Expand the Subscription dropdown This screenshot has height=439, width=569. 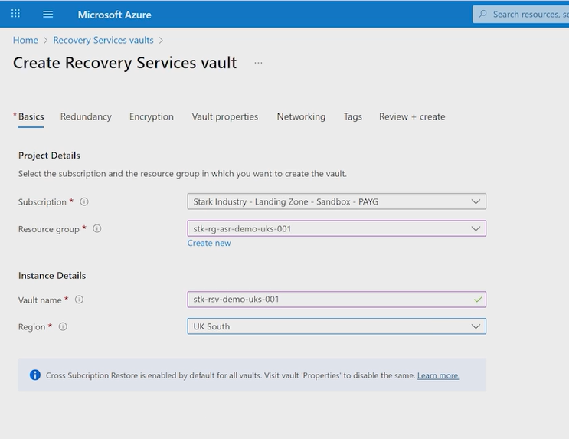476,202
